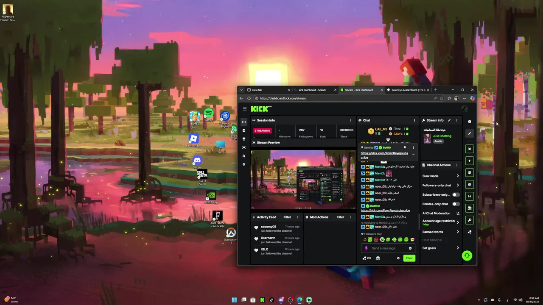Open the Kick hamburger menu

pos(244,109)
